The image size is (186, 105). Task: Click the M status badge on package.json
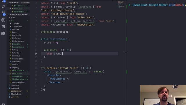pyautogui.click(x=27, y=91)
